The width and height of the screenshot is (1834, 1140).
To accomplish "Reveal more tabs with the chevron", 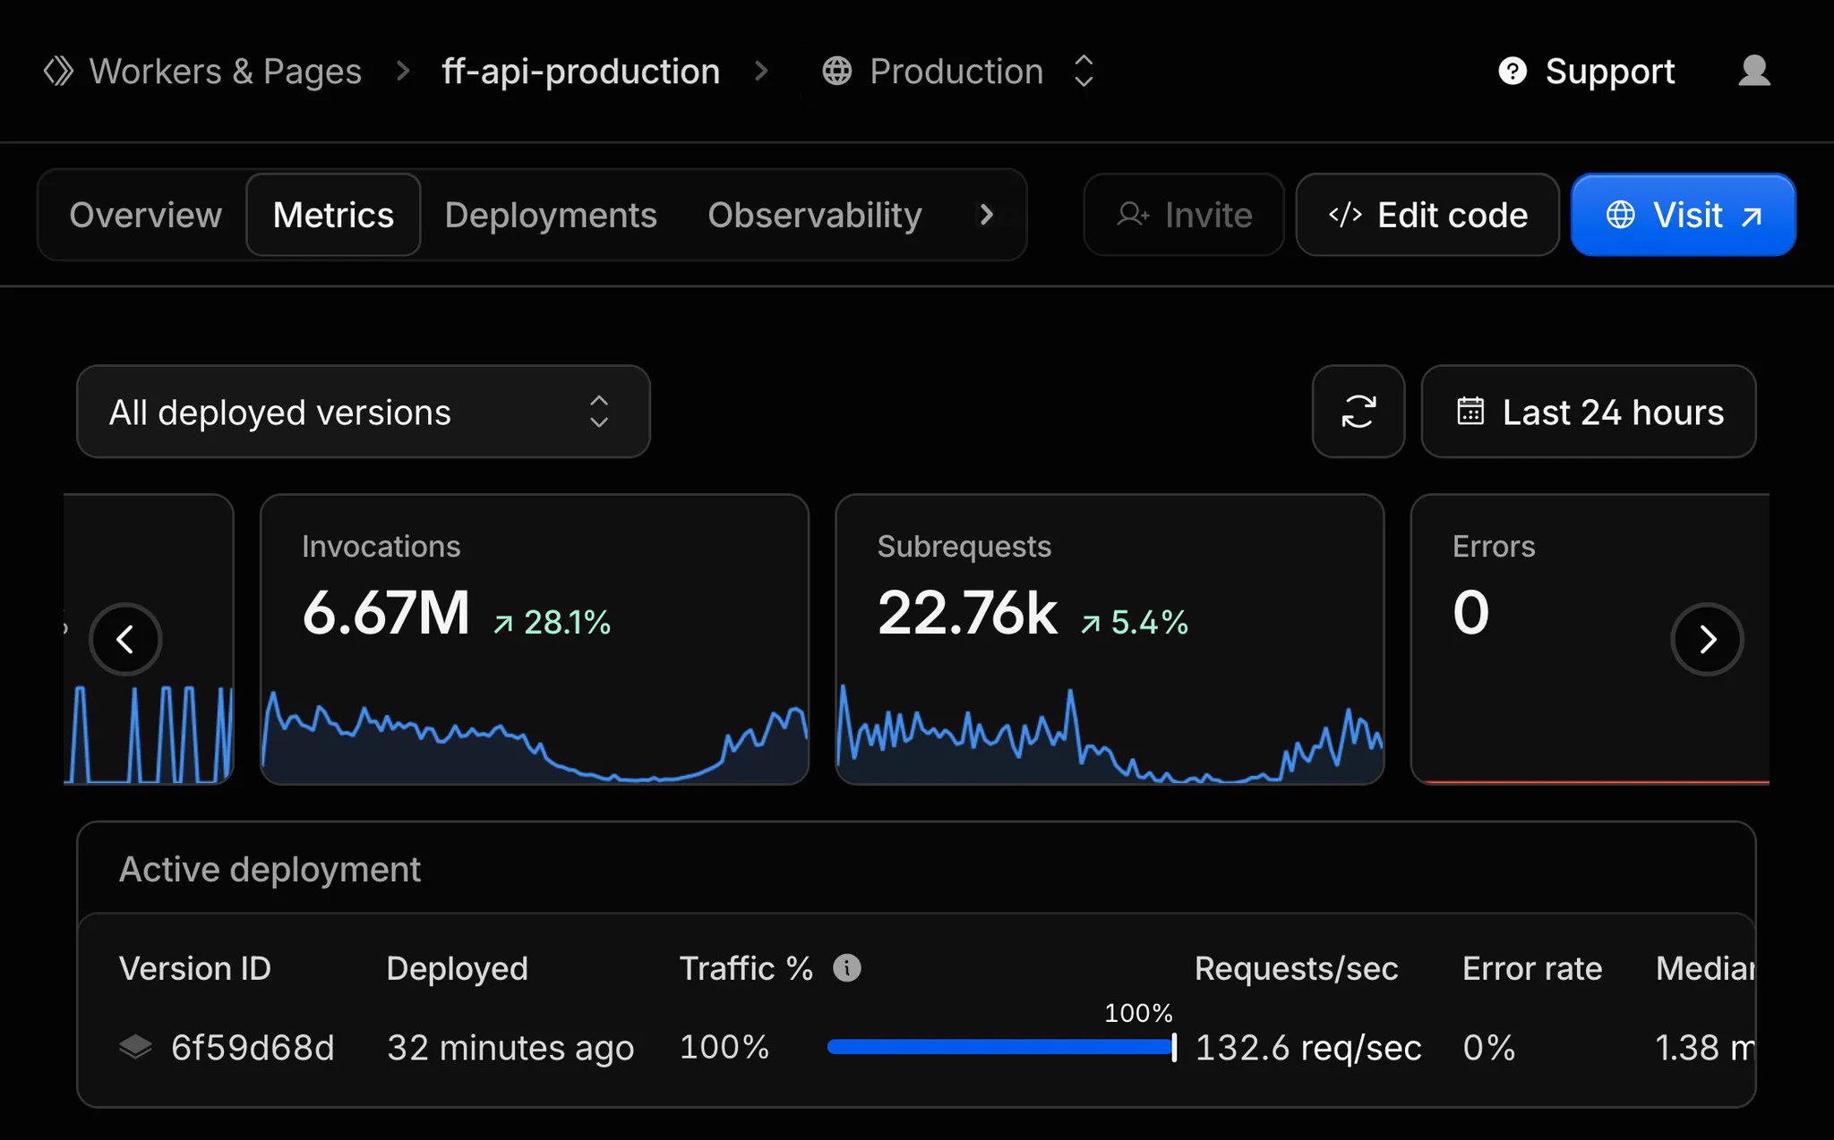I will click(x=986, y=215).
